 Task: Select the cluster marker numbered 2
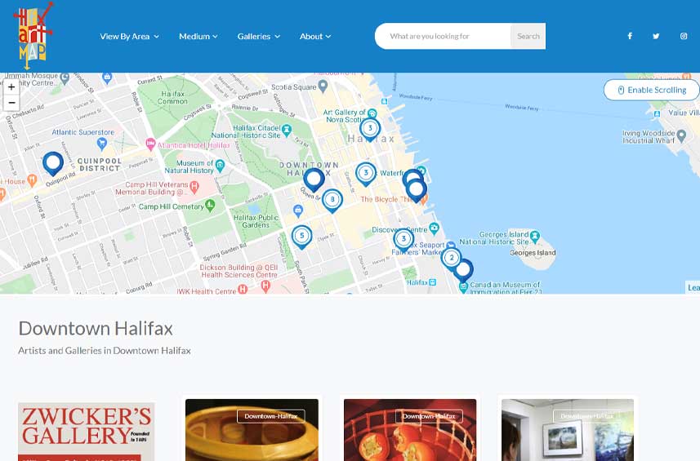(x=452, y=258)
